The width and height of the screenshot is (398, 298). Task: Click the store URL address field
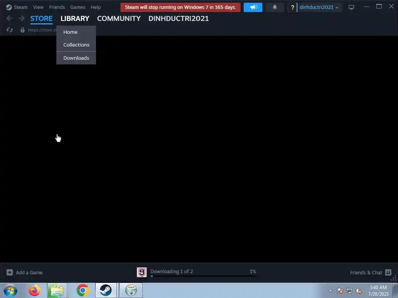pyautogui.click(x=42, y=30)
